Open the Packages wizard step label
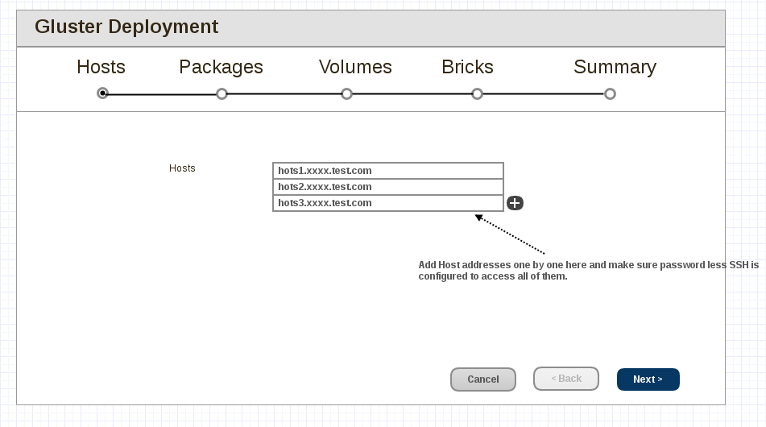This screenshot has height=427, width=766. click(221, 68)
